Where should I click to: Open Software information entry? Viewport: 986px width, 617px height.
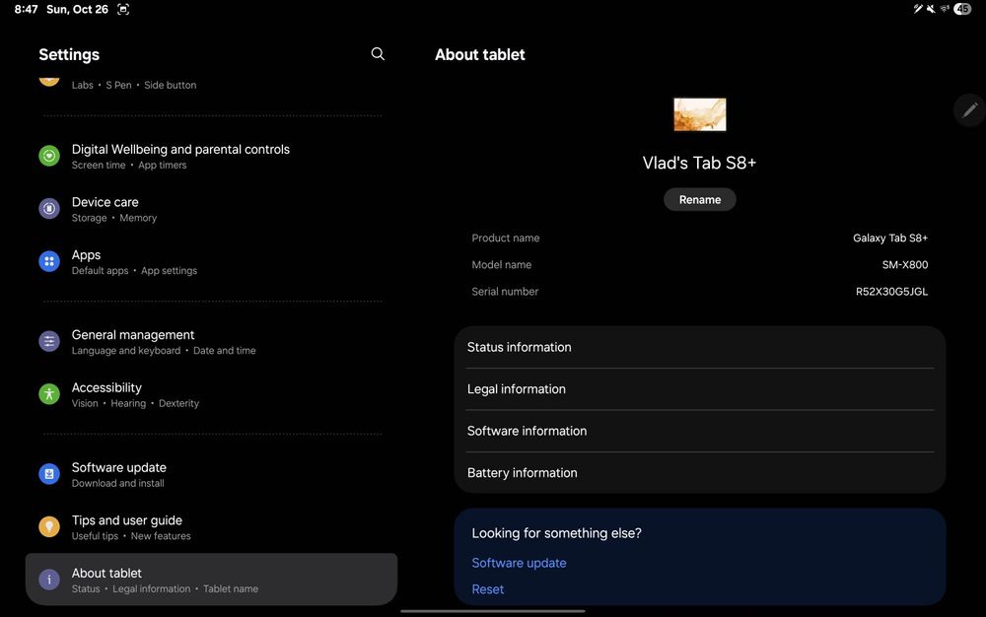[x=699, y=431]
